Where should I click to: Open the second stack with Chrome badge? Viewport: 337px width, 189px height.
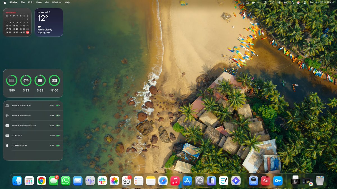coord(308,181)
